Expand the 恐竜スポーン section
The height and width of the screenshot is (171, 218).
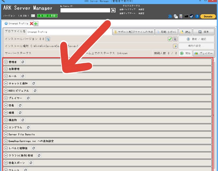pos(6,163)
